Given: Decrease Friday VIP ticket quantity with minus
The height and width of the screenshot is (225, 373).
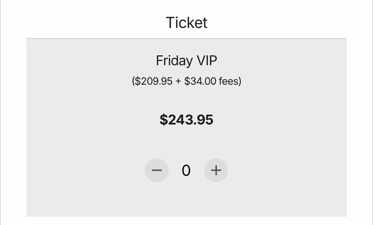Looking at the screenshot, I should 157,170.
